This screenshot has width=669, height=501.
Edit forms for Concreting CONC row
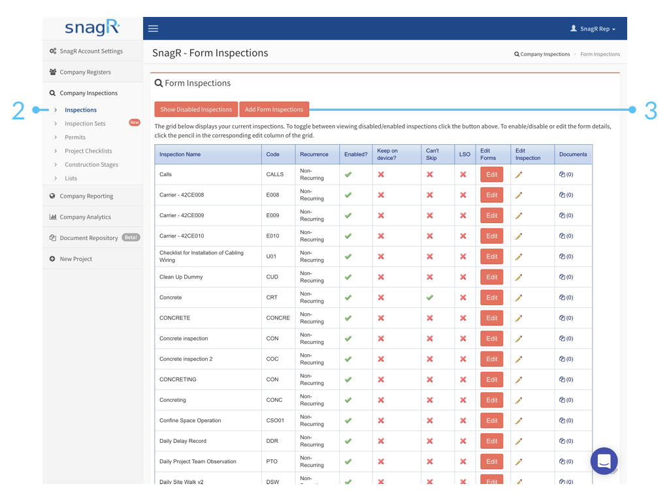pyautogui.click(x=491, y=400)
